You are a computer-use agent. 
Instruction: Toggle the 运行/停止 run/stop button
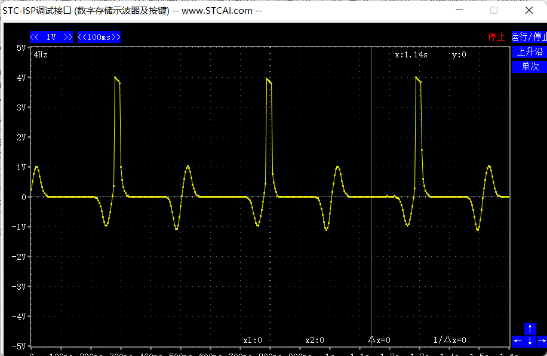click(529, 37)
